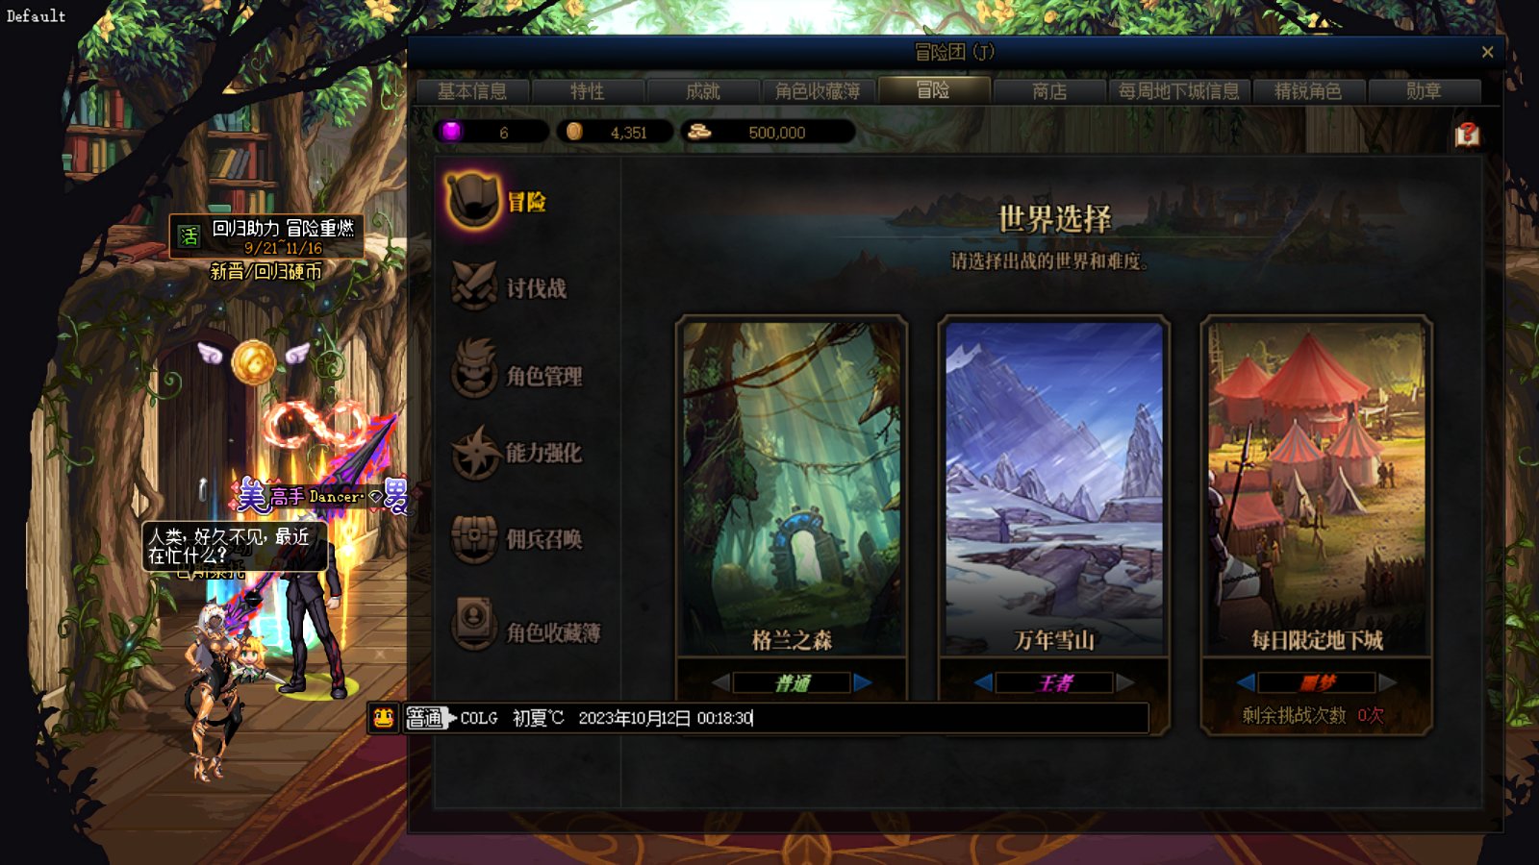The height and width of the screenshot is (865, 1539).
Task: Click the winged gold coin icon
Action: pos(254,361)
